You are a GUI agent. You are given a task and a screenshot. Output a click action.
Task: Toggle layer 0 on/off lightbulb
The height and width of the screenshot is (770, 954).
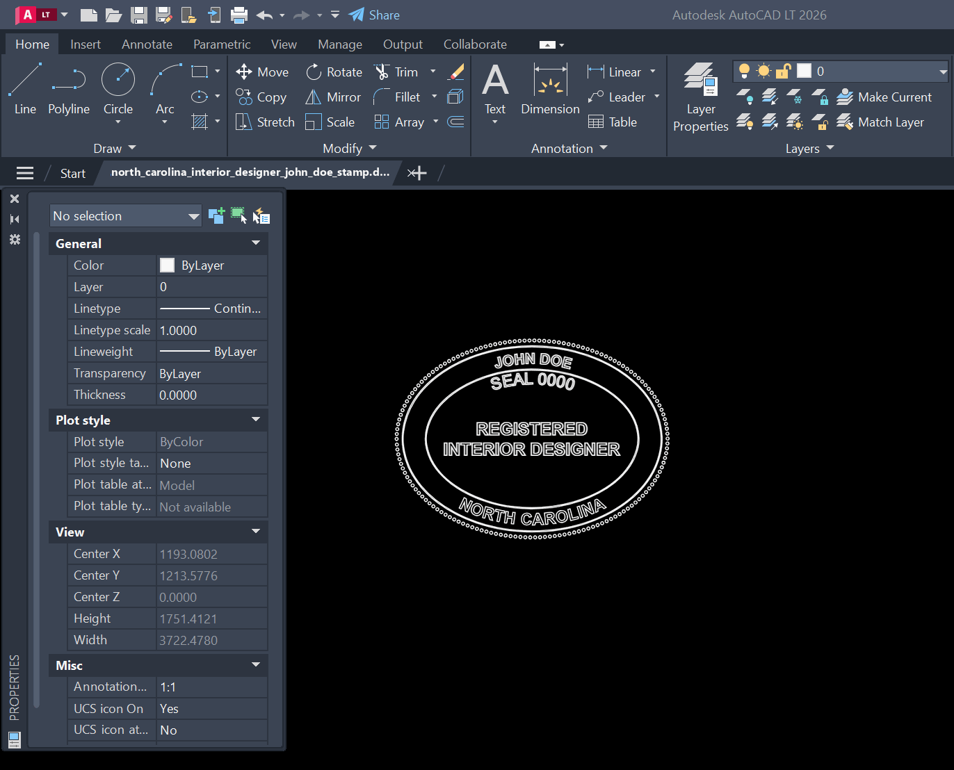[744, 71]
